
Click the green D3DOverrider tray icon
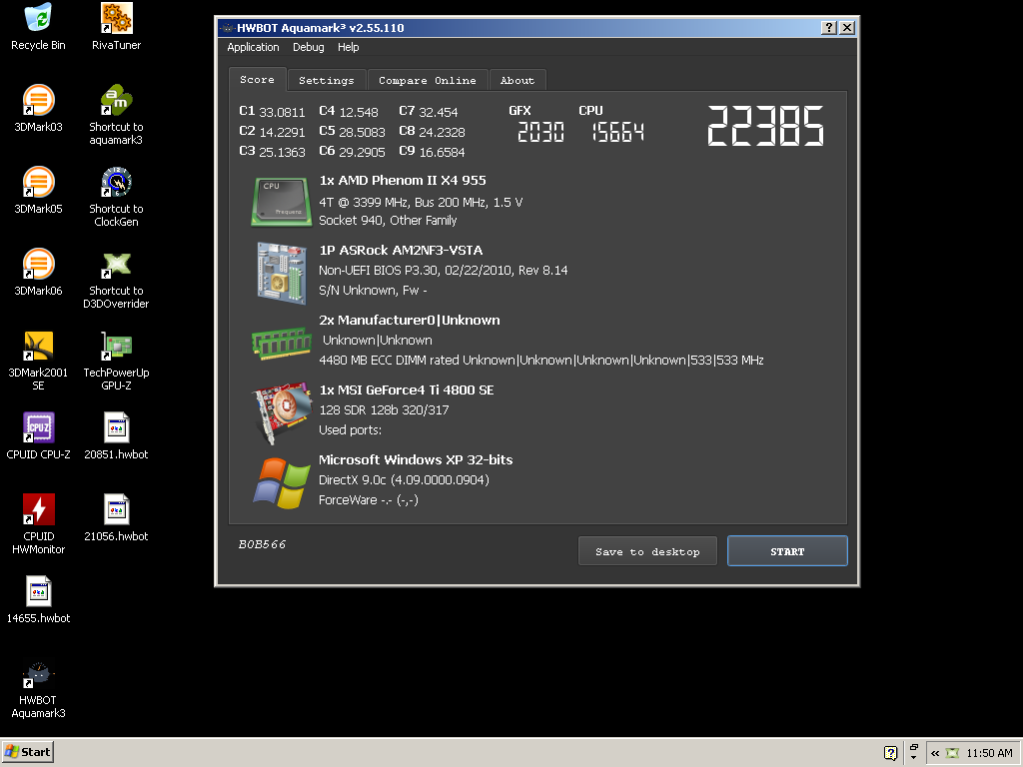point(952,753)
